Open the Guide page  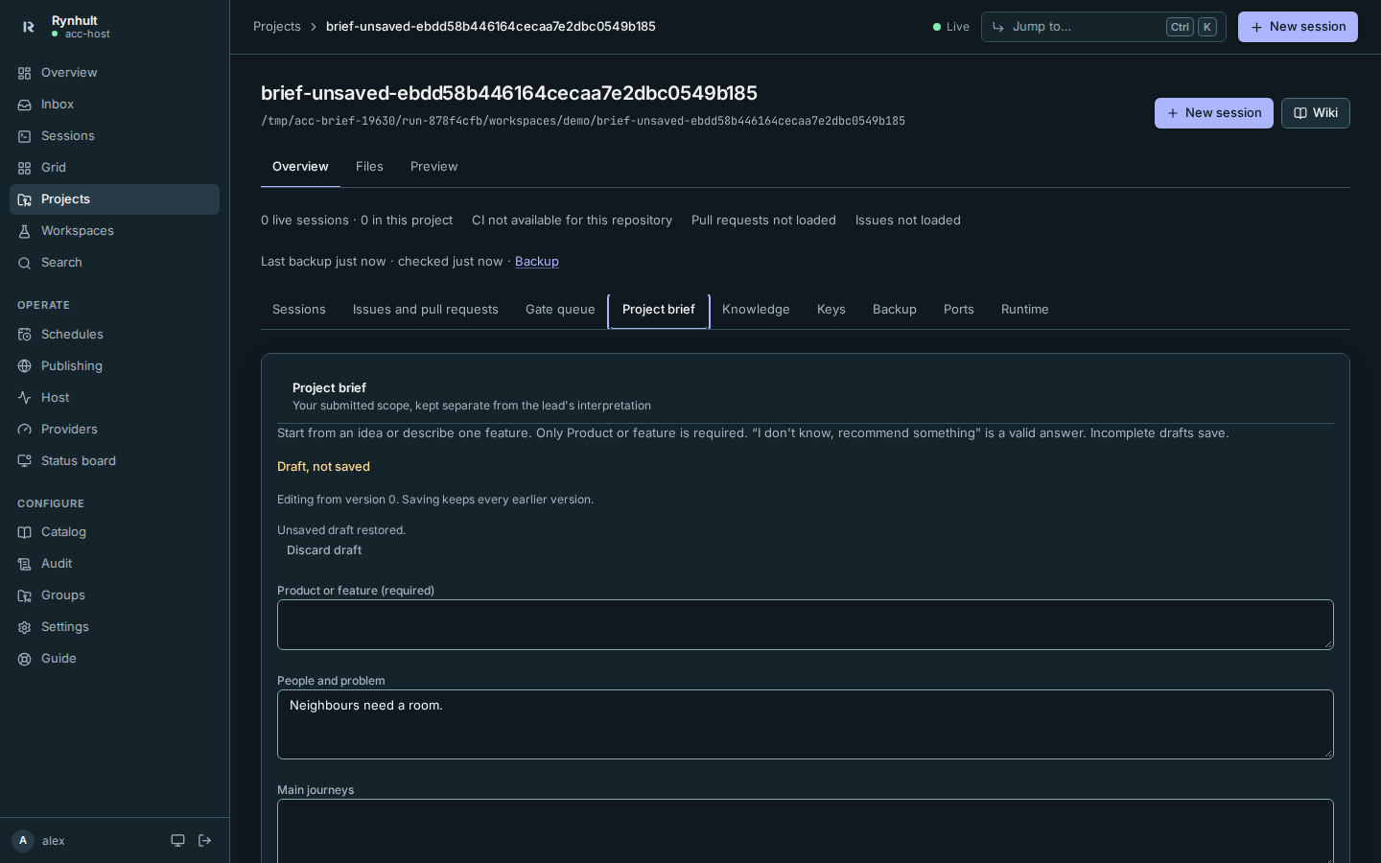point(114,659)
